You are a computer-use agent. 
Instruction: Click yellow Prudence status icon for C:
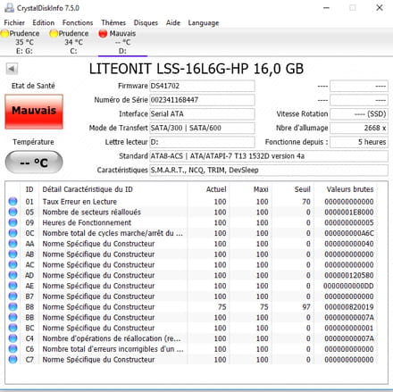pos(54,34)
